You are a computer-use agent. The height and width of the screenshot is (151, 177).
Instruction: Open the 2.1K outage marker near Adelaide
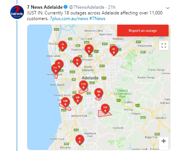coord(84,86)
